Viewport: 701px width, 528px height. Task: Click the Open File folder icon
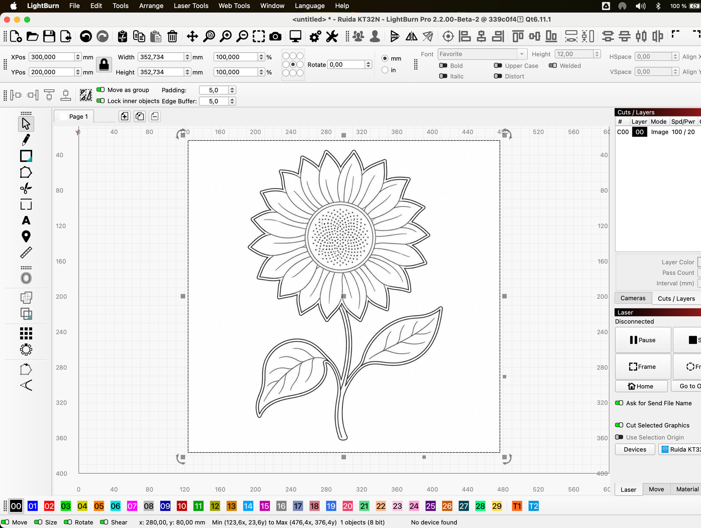tap(32, 36)
